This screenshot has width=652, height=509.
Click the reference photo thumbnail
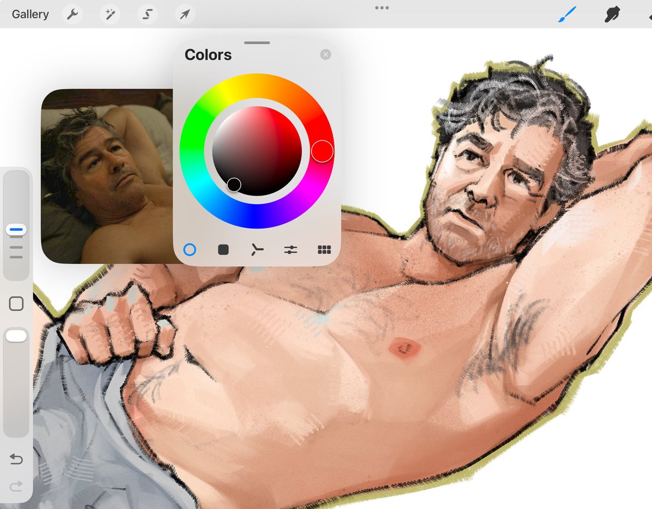[x=107, y=176]
